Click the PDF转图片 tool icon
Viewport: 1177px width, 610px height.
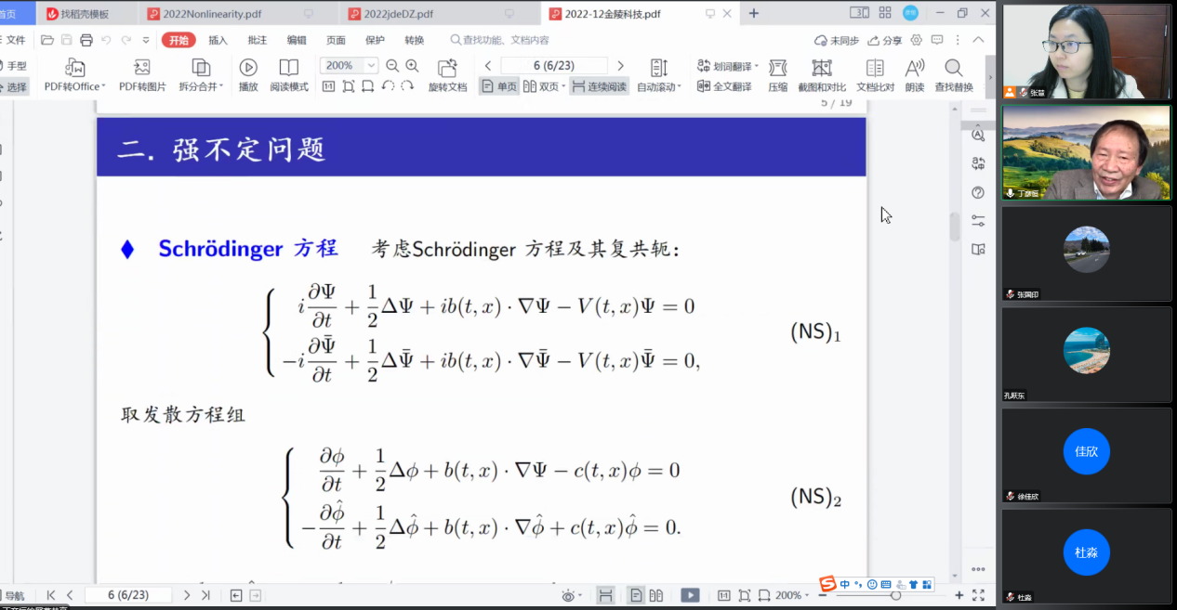tap(142, 68)
